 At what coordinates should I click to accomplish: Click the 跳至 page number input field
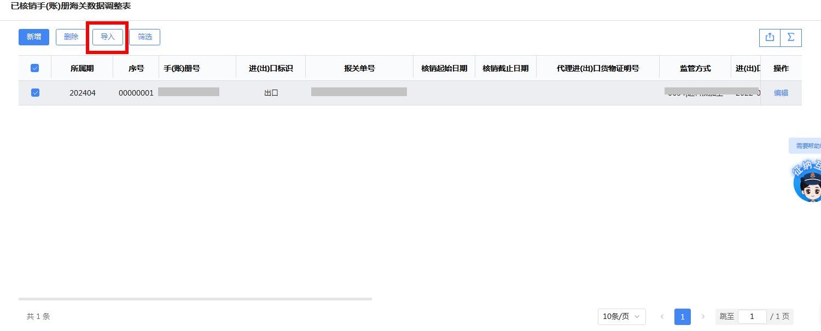(x=752, y=317)
